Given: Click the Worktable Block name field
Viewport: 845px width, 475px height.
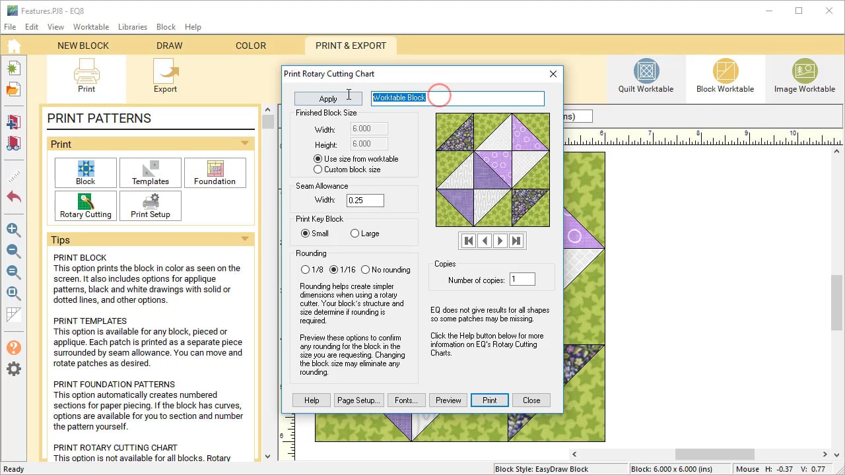Looking at the screenshot, I should click(457, 98).
